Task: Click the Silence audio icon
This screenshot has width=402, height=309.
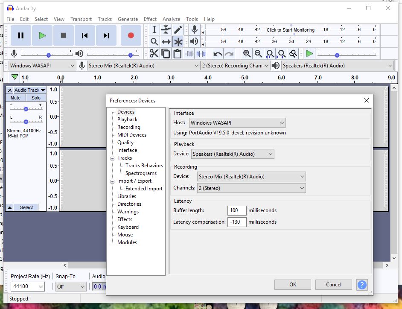Action: click(x=201, y=54)
